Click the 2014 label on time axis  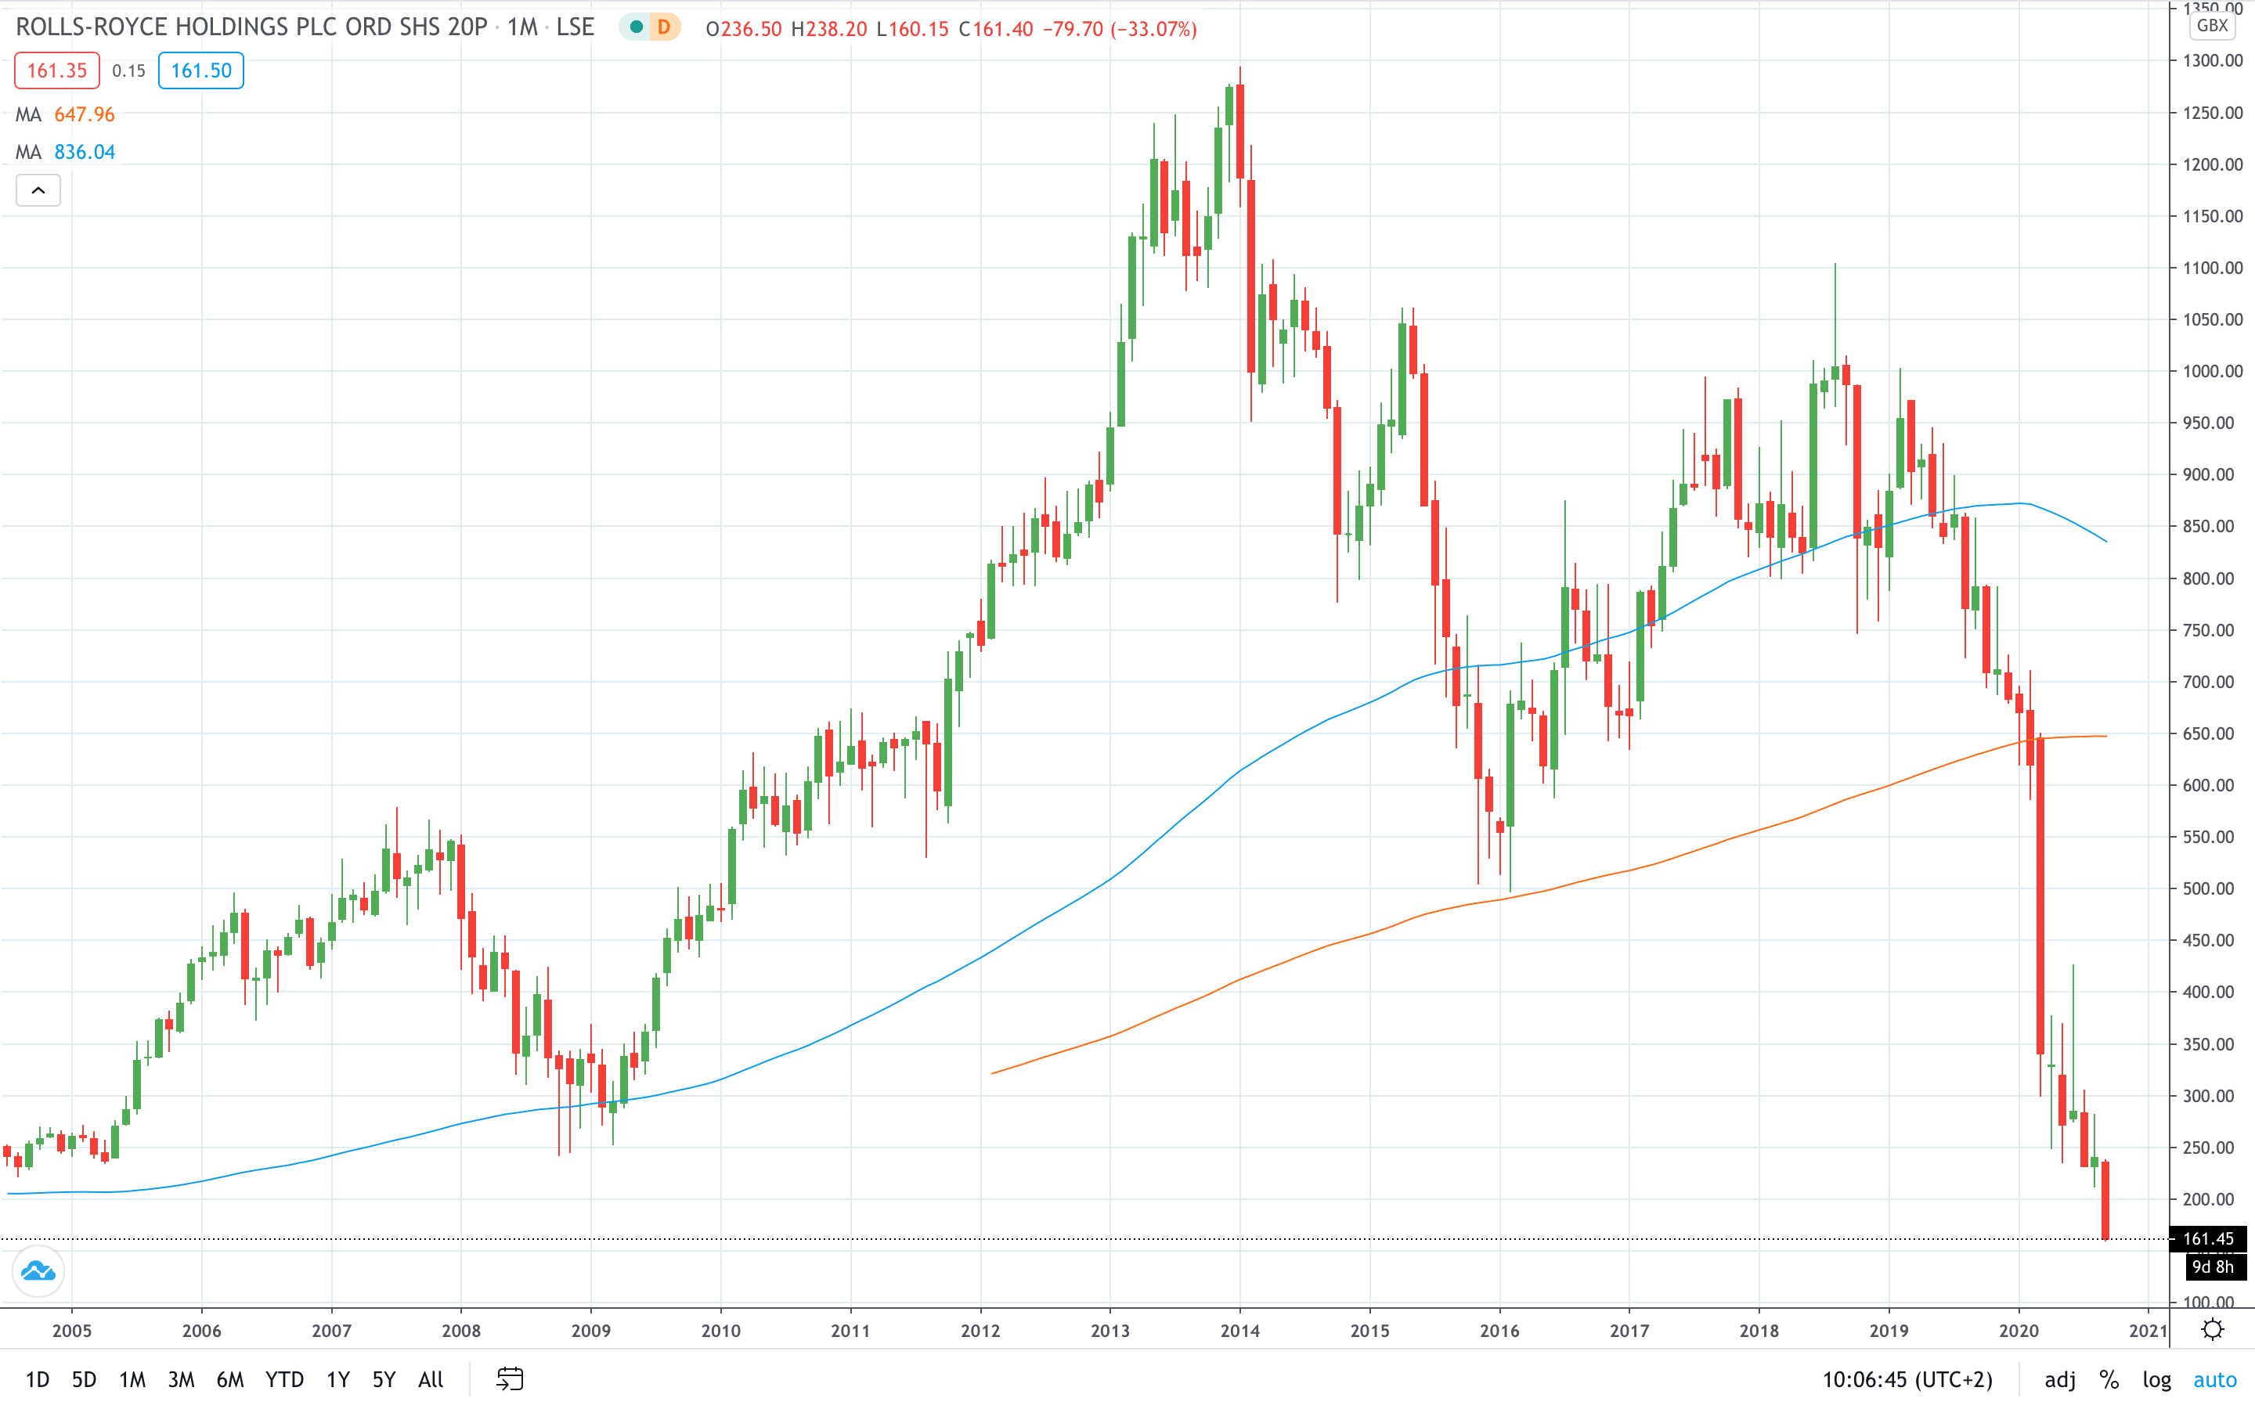1239,1331
